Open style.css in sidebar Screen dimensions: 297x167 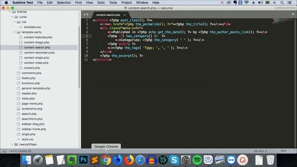27,139
